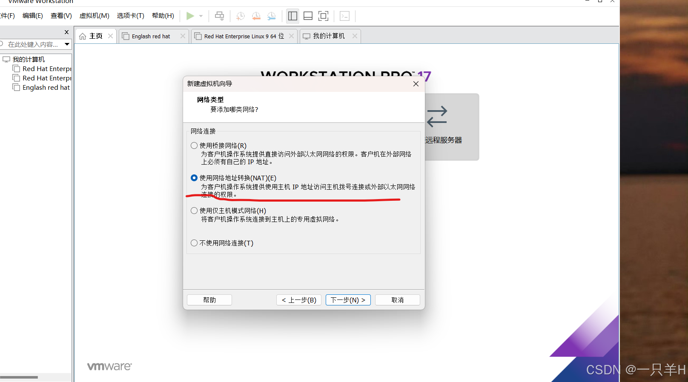Screen dimensions: 688x382
Task: Open the snapshot manager toolbar icon
Action: click(x=272, y=16)
